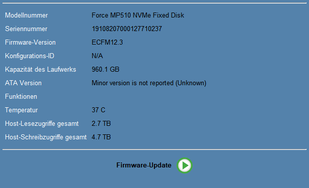Click the Force MP510 NVMe model value
Screen dimensions: 309x188
(138, 16)
